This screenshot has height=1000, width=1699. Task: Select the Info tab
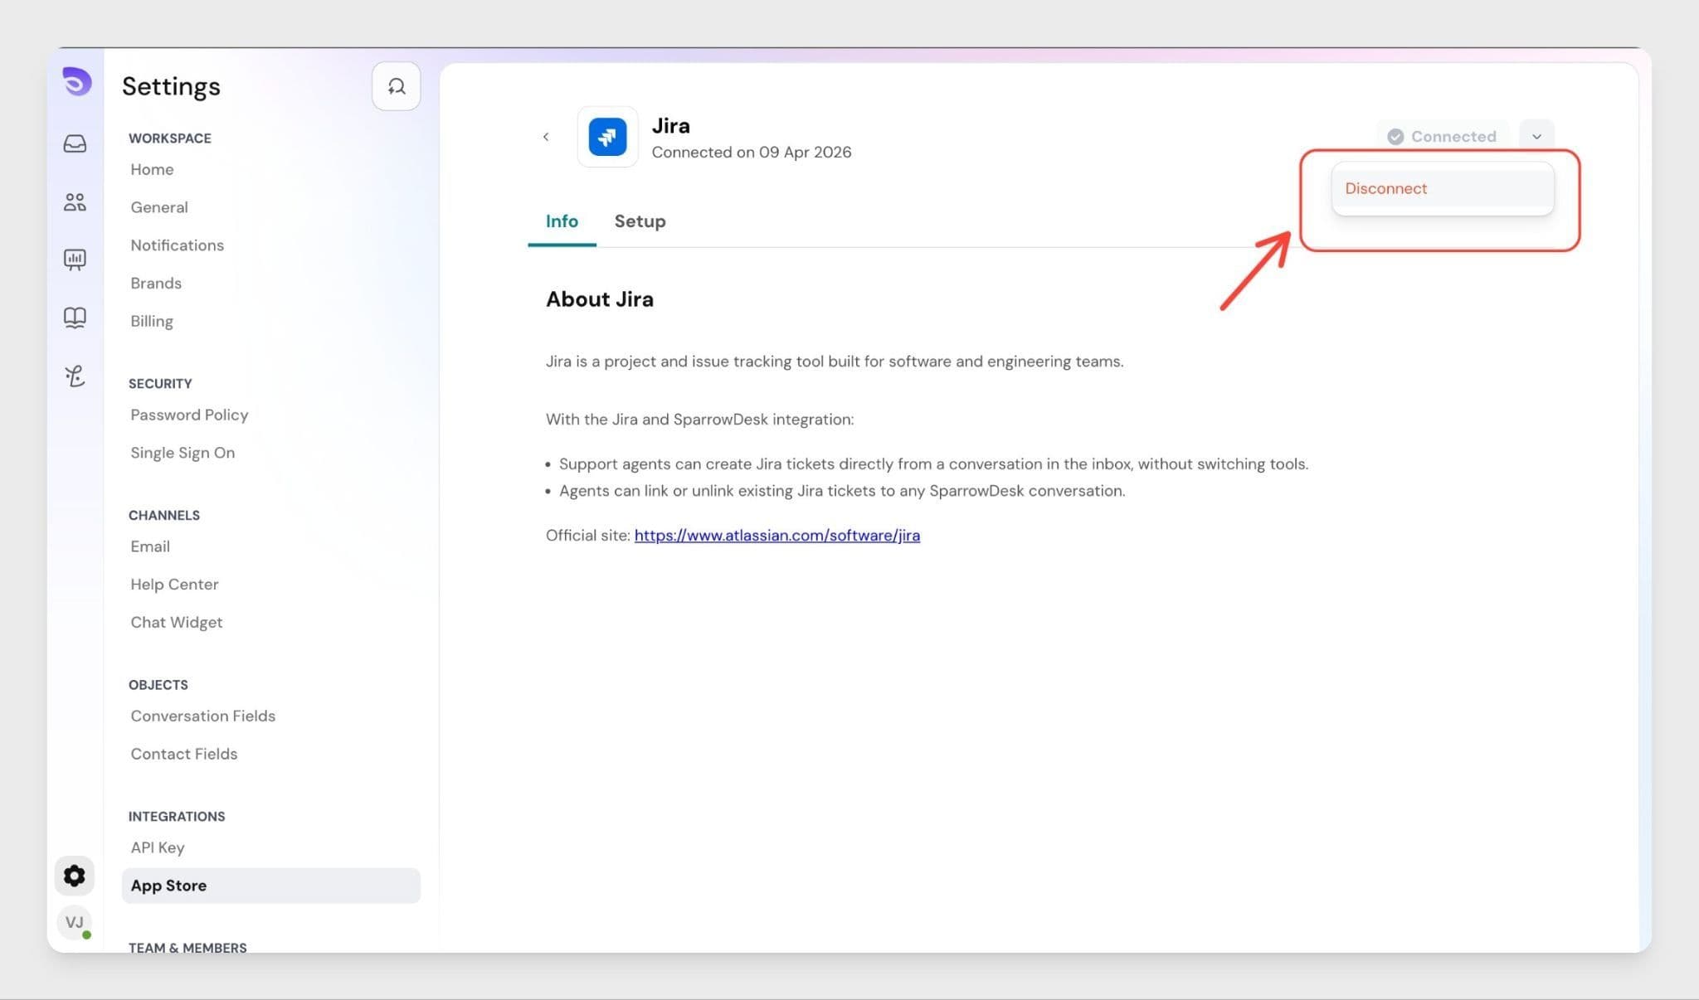tap(562, 221)
